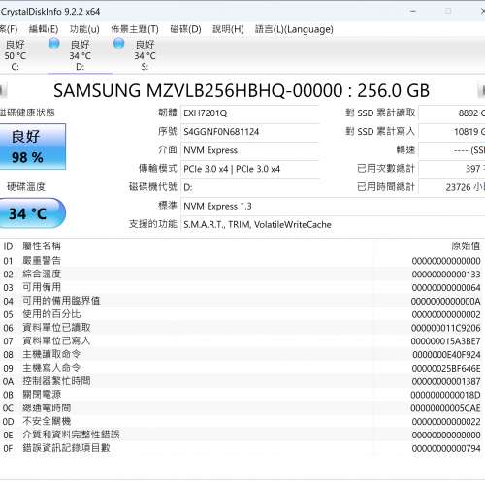This screenshot has height=485, width=485.
Task: Select attribute row 04 可用的備用臨界值
Action: [242, 301]
